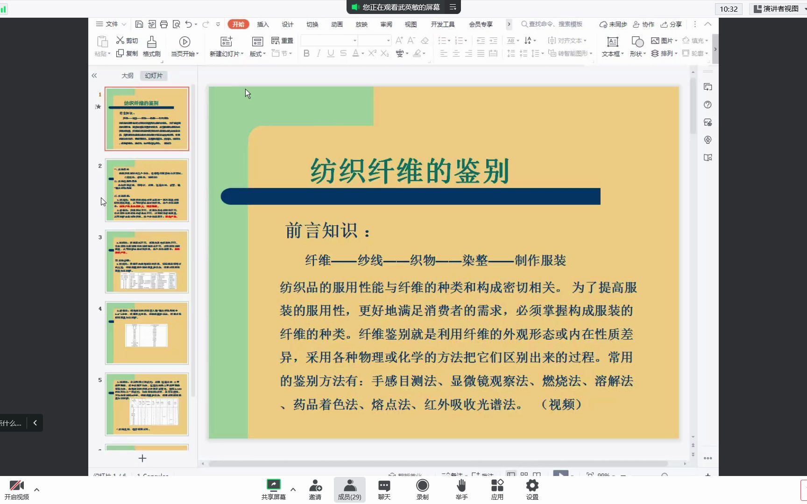Click the Redo arrow icon
Image resolution: width=807 pixels, height=504 pixels.
tap(205, 24)
